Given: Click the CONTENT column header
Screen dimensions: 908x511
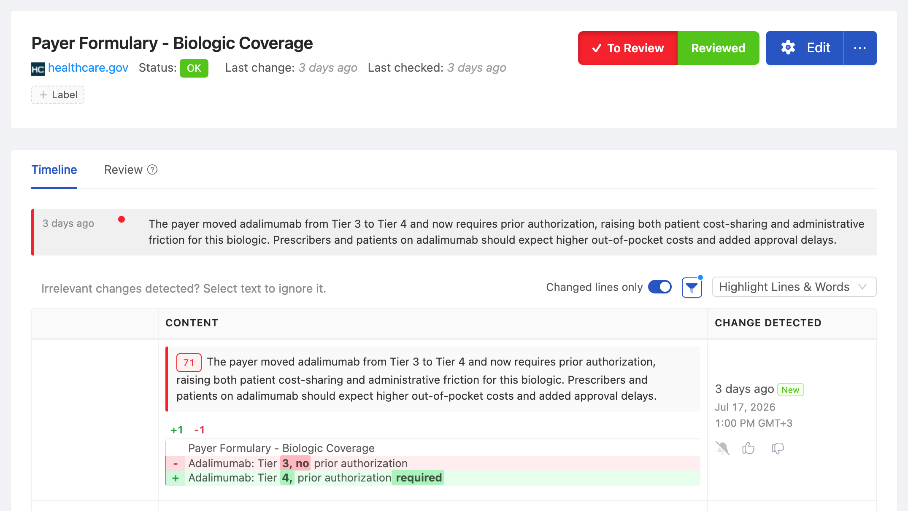Looking at the screenshot, I should (x=192, y=323).
